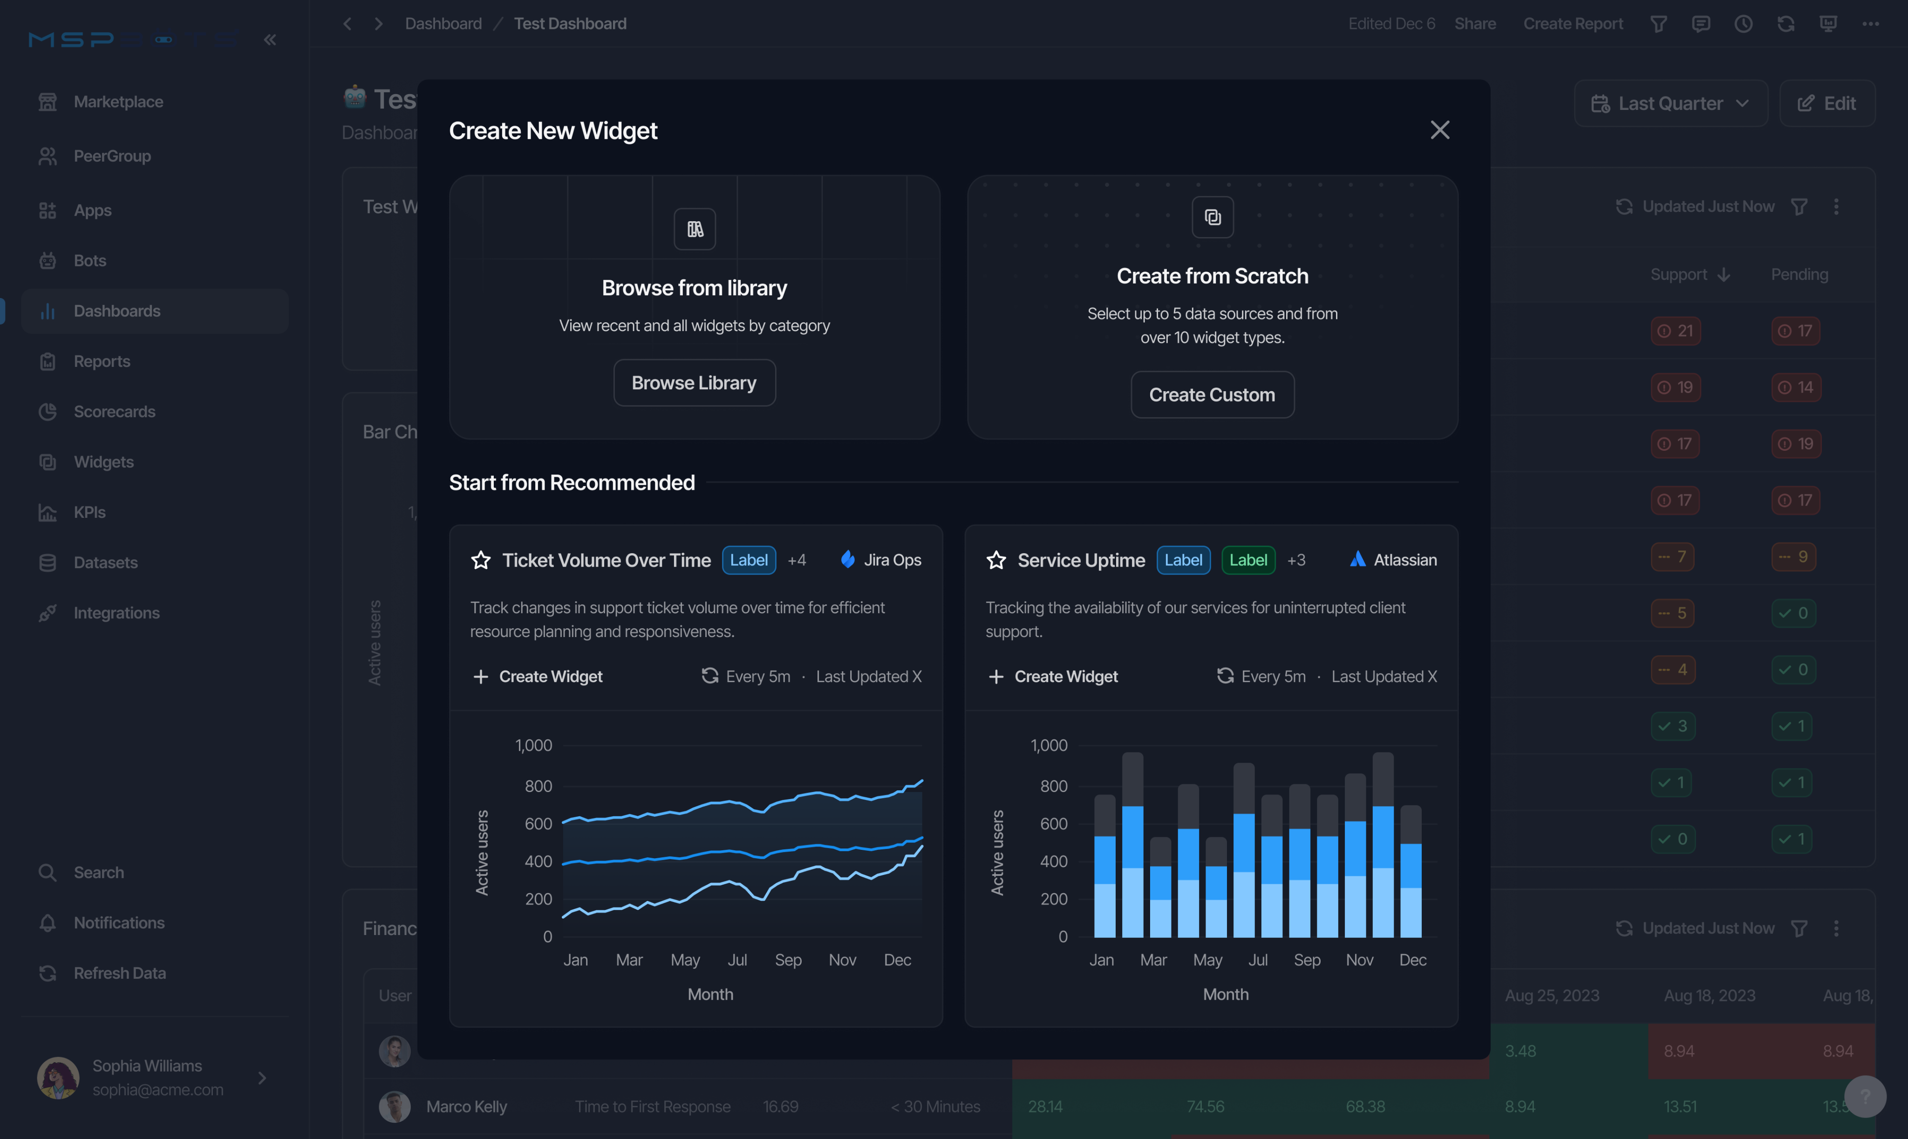Click Sophia Williams profile avatar

tap(58, 1078)
